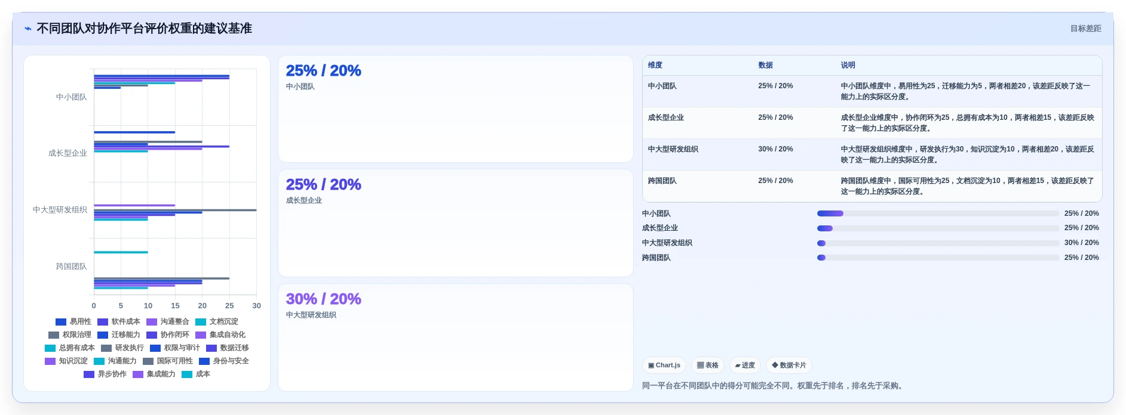
Task: Select the 知识沉淀 legend entry
Action: pyautogui.click(x=66, y=361)
